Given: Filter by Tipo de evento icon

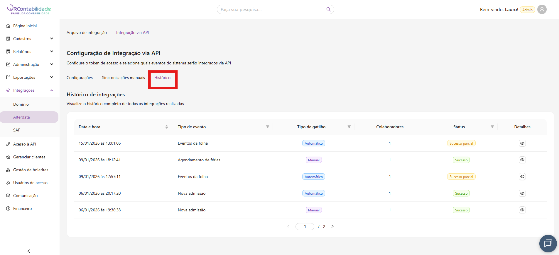Looking at the screenshot, I should [267, 127].
